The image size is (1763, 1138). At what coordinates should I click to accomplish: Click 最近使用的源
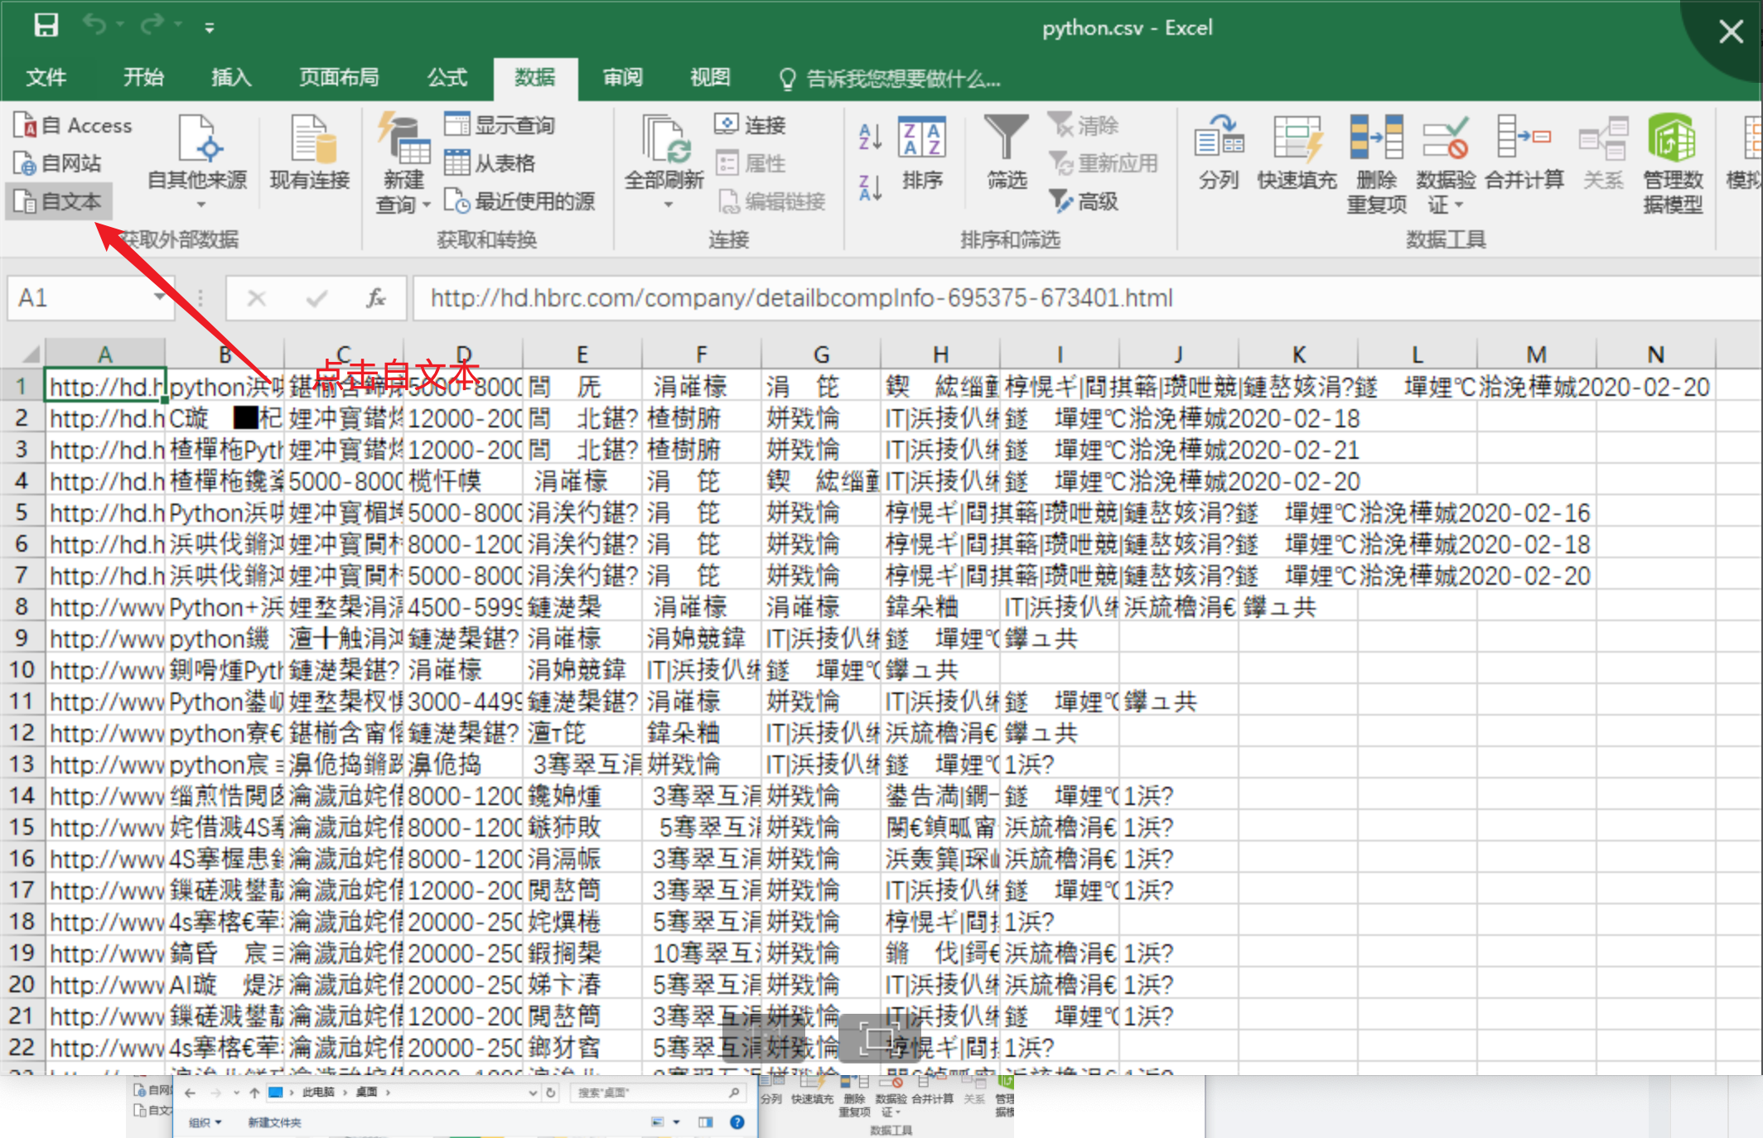(519, 201)
